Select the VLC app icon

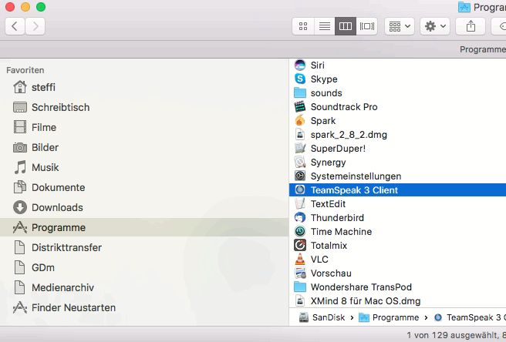point(300,260)
